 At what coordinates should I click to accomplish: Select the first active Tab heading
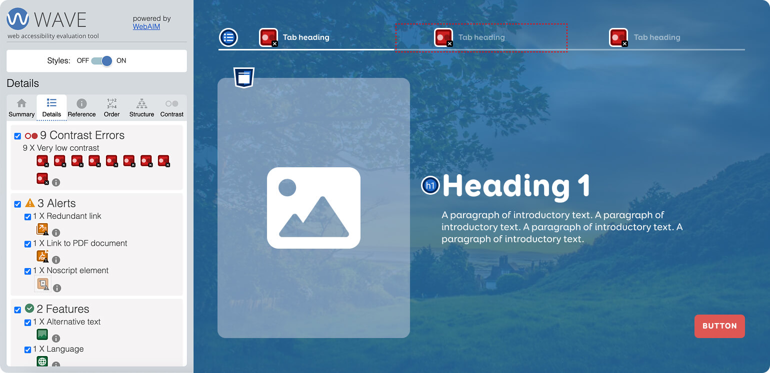tap(306, 37)
